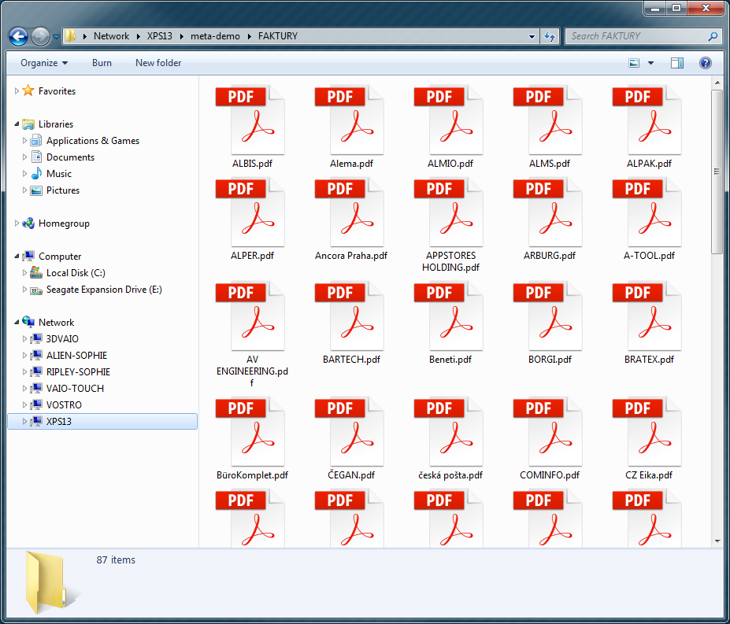730x624 pixels.
Task: Select the ARBURG.pdf file icon
Action: (548, 212)
